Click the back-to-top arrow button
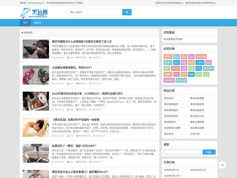The height and width of the screenshot is (178, 237). pos(222,165)
